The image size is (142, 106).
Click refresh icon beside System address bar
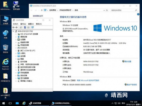(x=107, y=10)
